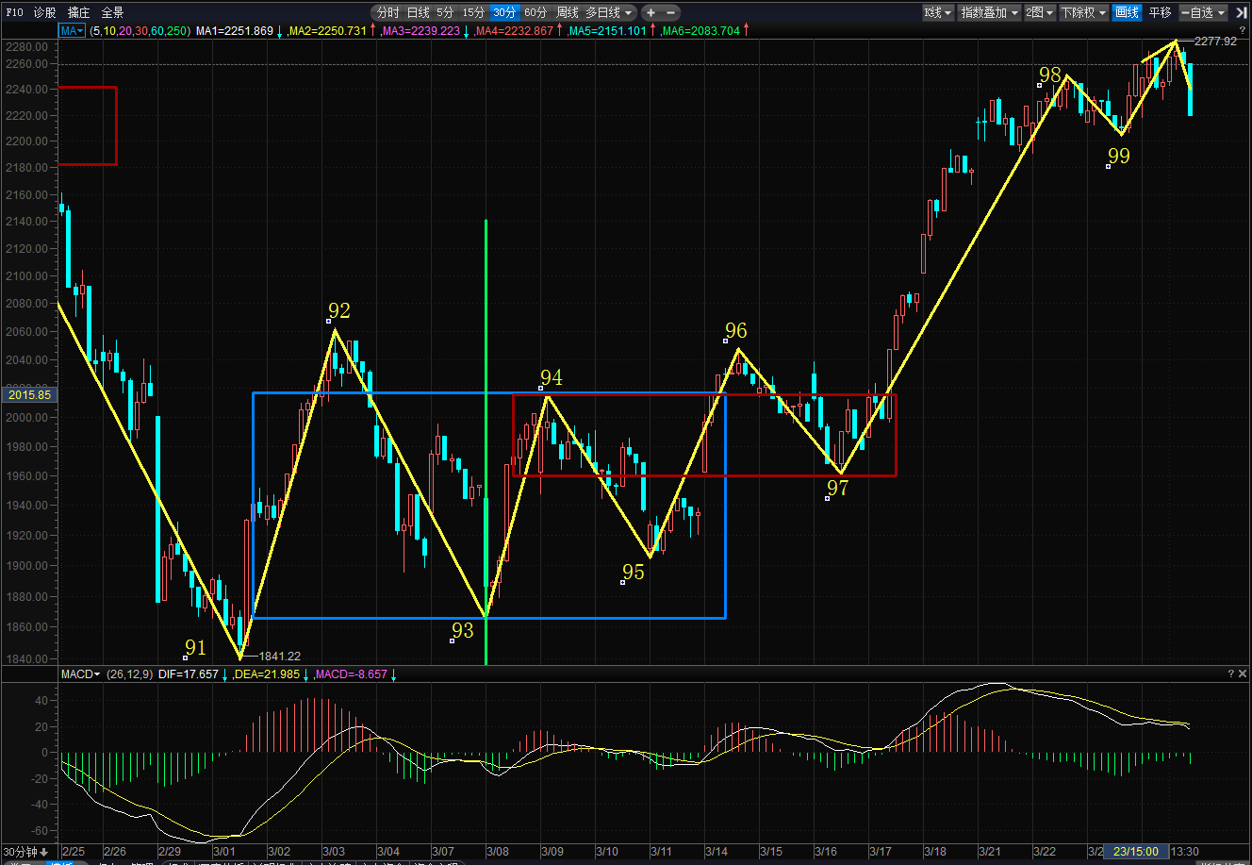The width and height of the screenshot is (1252, 865).
Task: Select the 99 swing label on chart
Action: 1119,156
